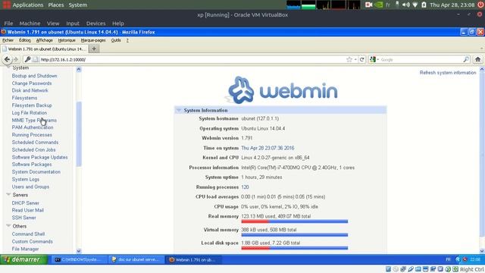Open a new Firefox tab with plus button
Viewport: 485px width, 273px height.
(94, 49)
